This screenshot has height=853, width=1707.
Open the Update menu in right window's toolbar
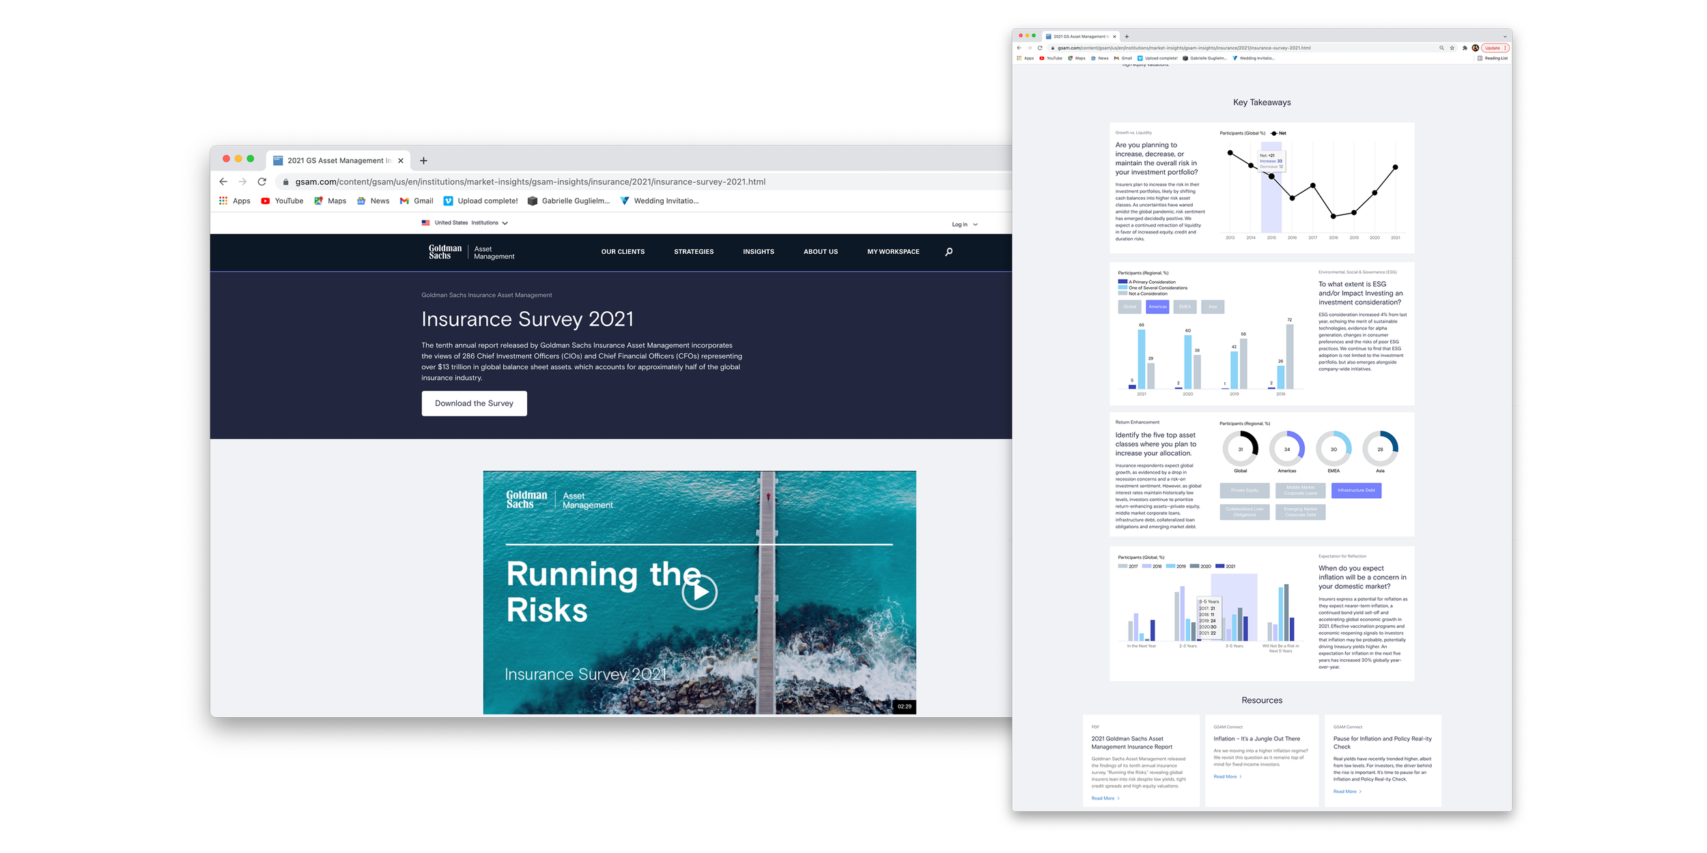click(1495, 48)
